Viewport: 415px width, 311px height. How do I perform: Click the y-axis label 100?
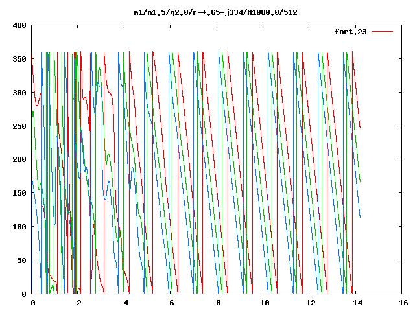(19, 227)
